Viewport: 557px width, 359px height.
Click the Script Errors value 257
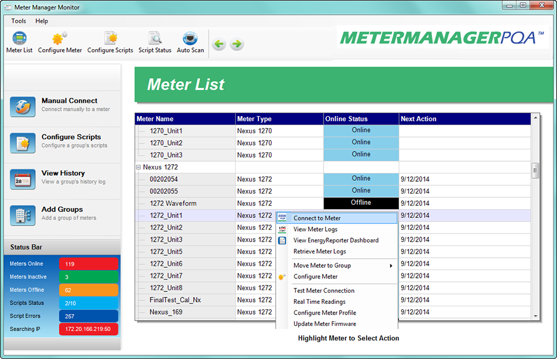88,316
